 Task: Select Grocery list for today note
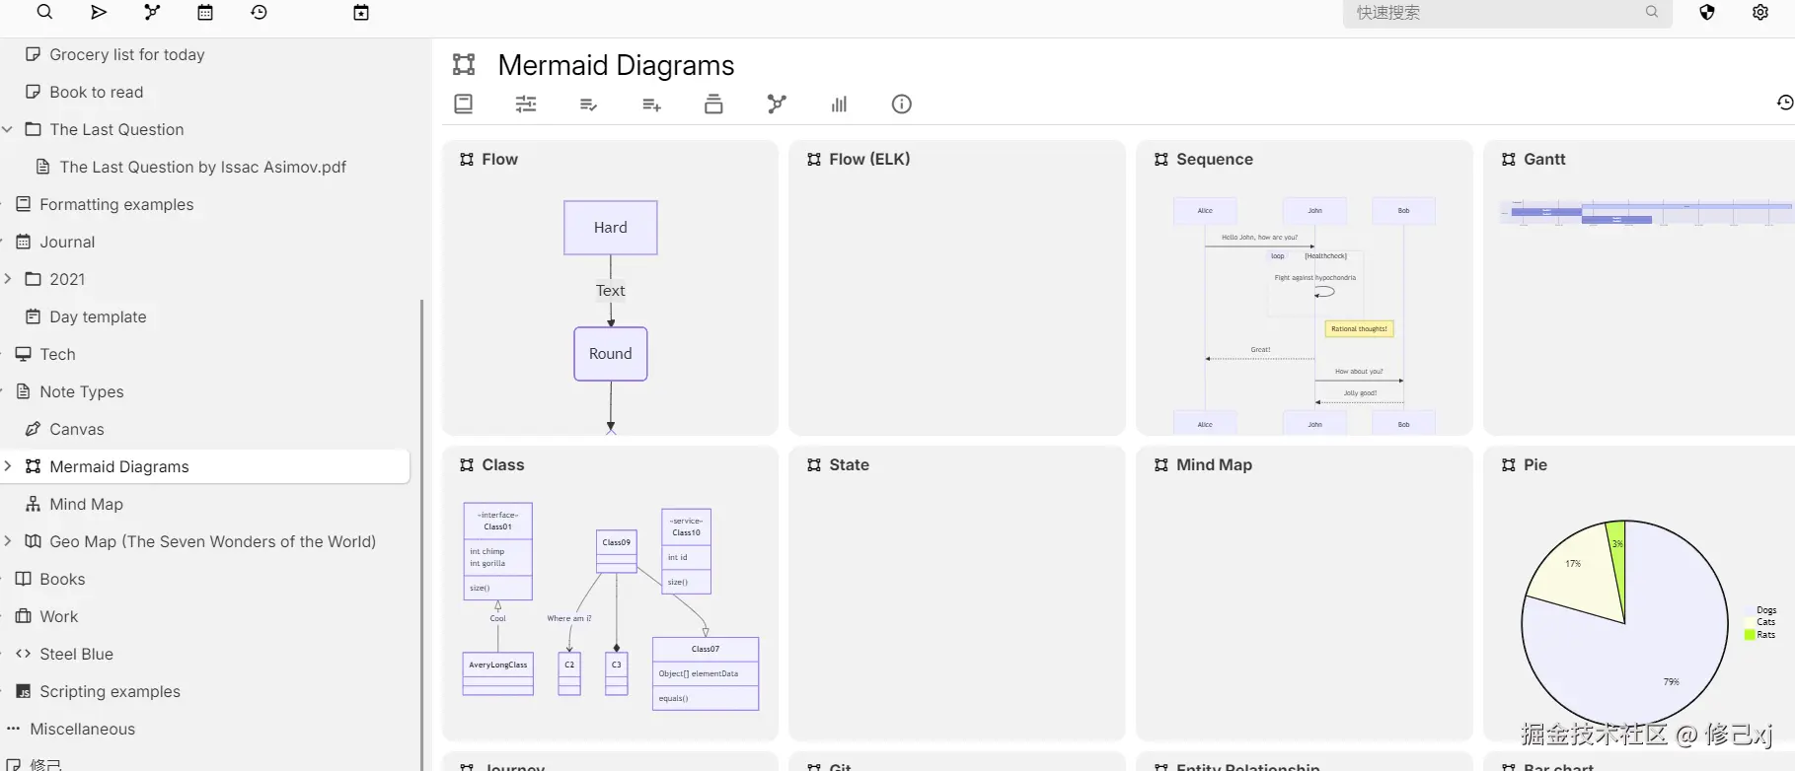tap(127, 55)
